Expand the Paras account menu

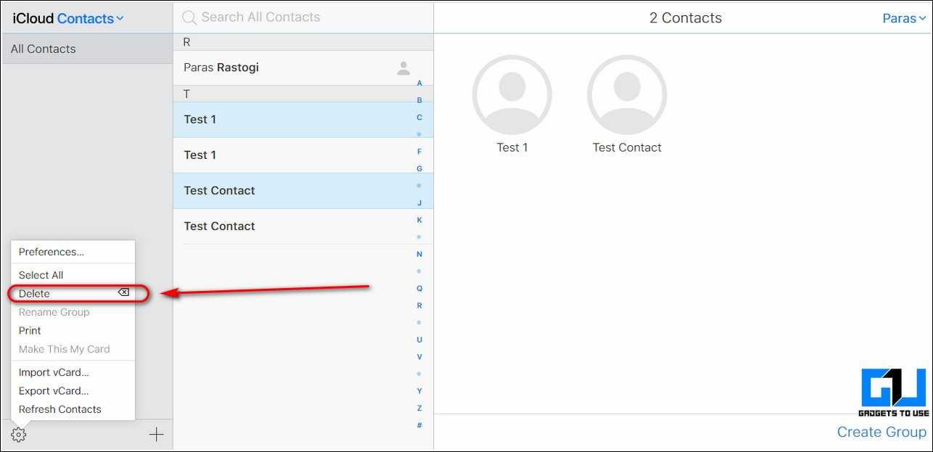coord(903,18)
